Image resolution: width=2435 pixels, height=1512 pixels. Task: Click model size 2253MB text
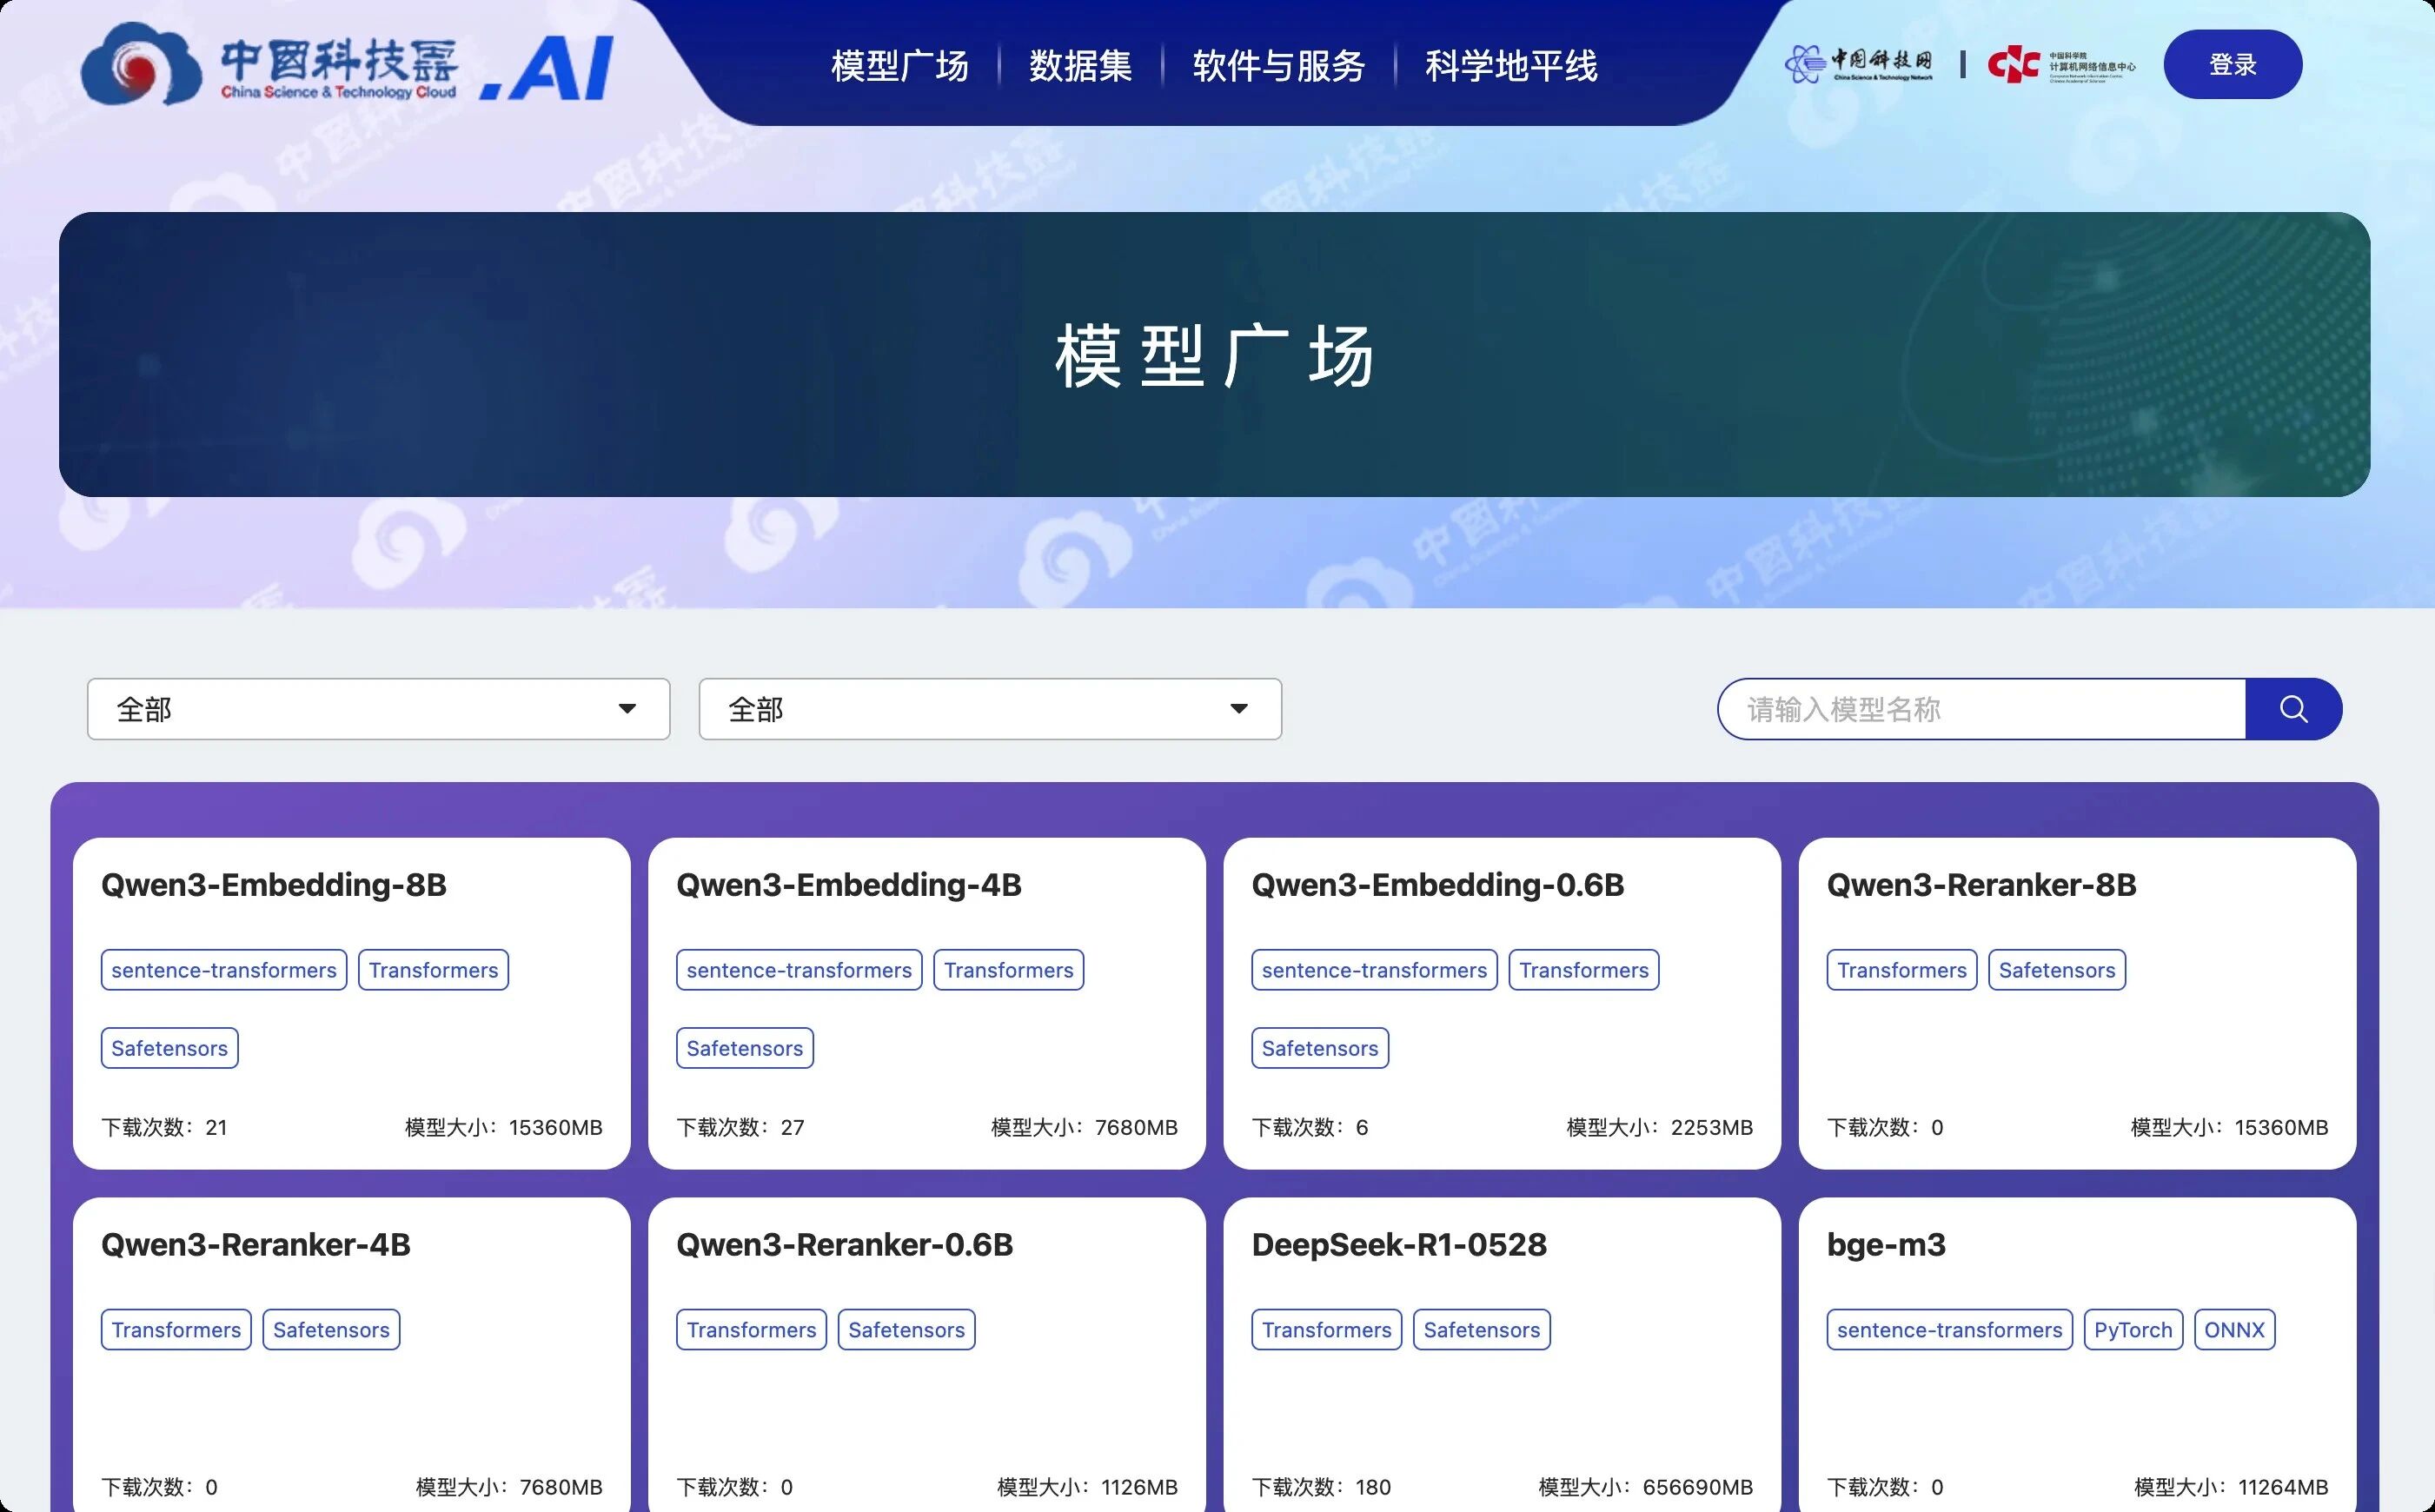[1660, 1127]
